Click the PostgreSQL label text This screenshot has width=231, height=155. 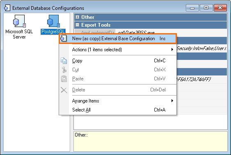click(53, 32)
